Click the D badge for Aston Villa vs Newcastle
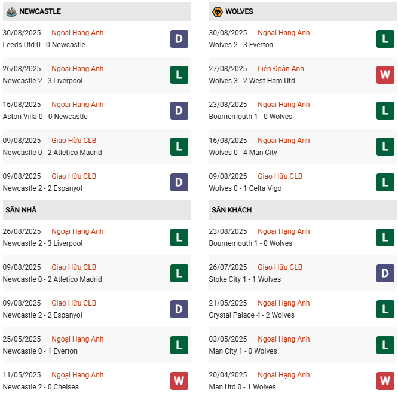Image resolution: width=398 pixels, height=393 pixels. (x=179, y=111)
